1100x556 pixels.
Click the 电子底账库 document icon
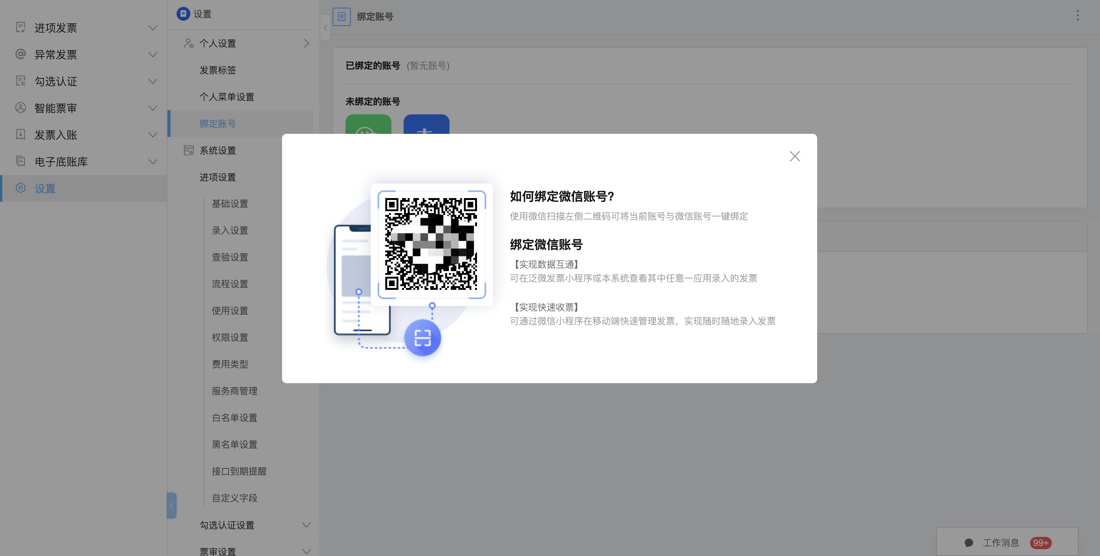click(x=21, y=161)
